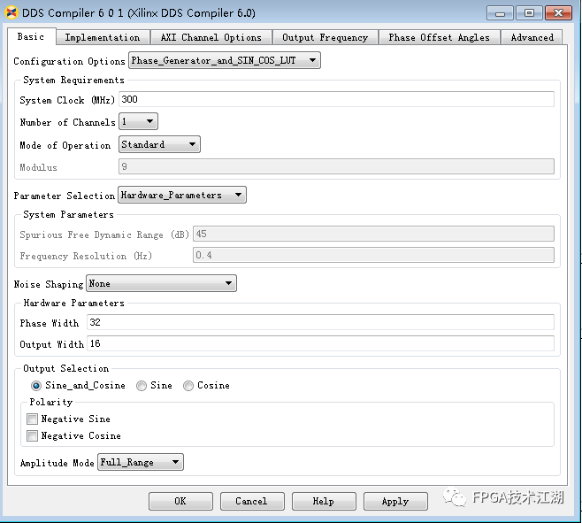Enable the Negative Cosine checkbox
Viewport: 582px width, 523px height.
tap(33, 435)
